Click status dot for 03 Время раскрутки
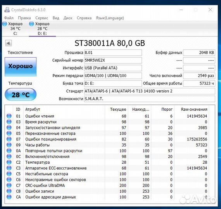 (x=9, y=122)
